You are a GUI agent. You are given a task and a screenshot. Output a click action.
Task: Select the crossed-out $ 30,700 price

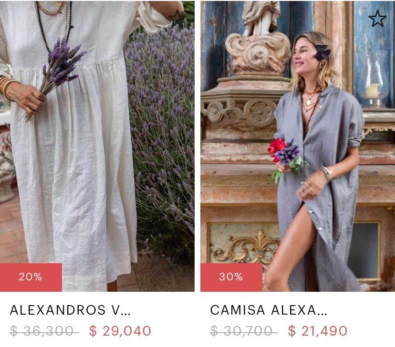tap(244, 331)
